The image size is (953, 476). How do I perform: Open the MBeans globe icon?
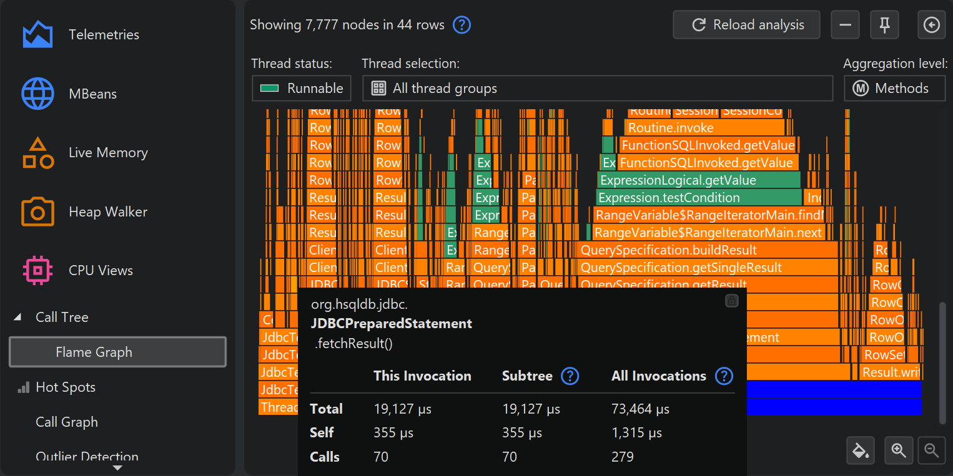click(37, 94)
